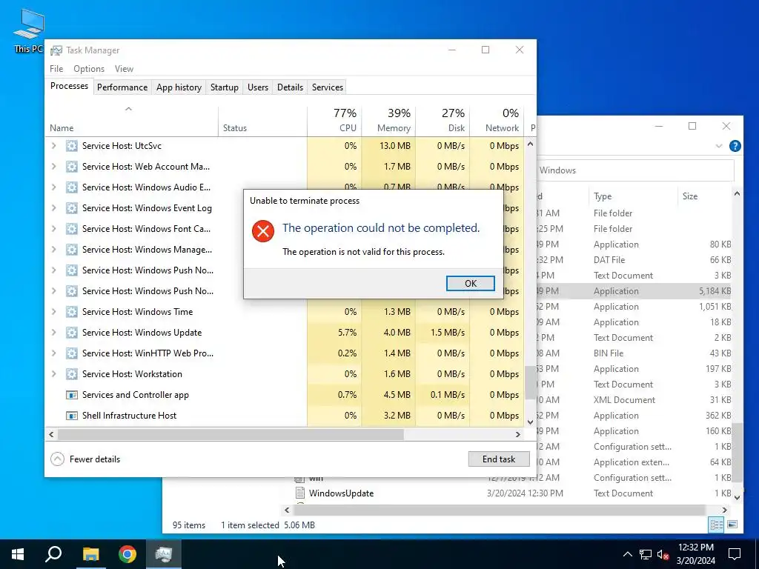The width and height of the screenshot is (759, 569).
Task: Open the This PC desktop icon
Action: tap(29, 30)
